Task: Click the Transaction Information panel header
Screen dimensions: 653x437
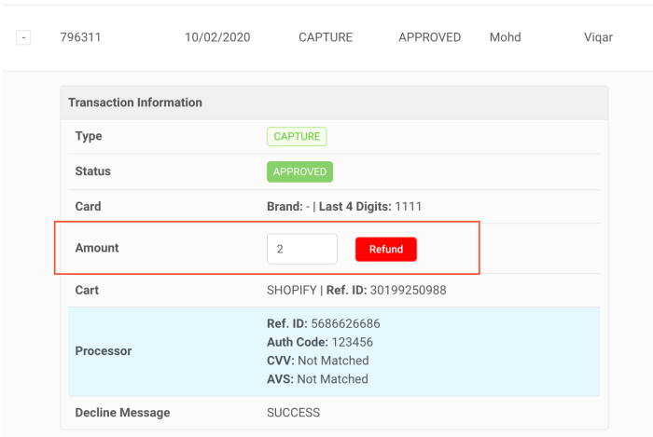Action: click(x=135, y=102)
